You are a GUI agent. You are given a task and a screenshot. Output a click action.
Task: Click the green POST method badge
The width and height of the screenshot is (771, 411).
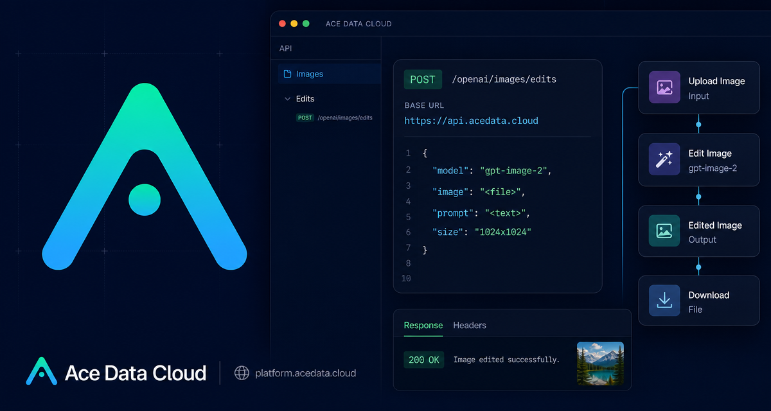pos(423,80)
